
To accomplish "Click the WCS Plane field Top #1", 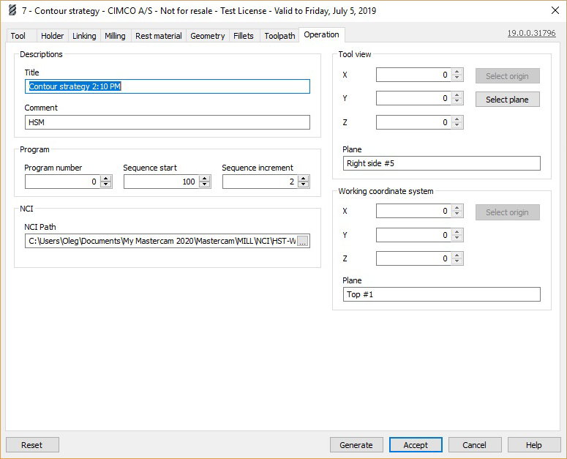I will coord(441,294).
